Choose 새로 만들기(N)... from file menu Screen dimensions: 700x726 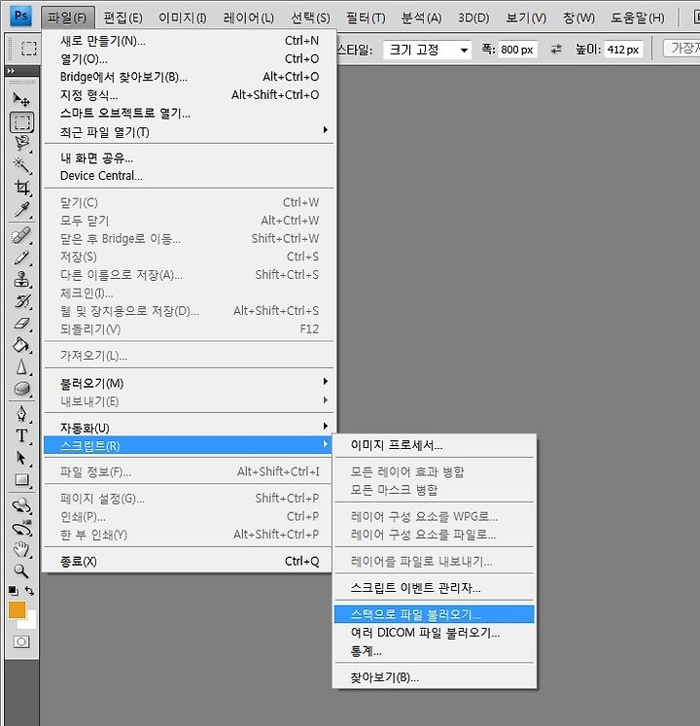(189, 41)
